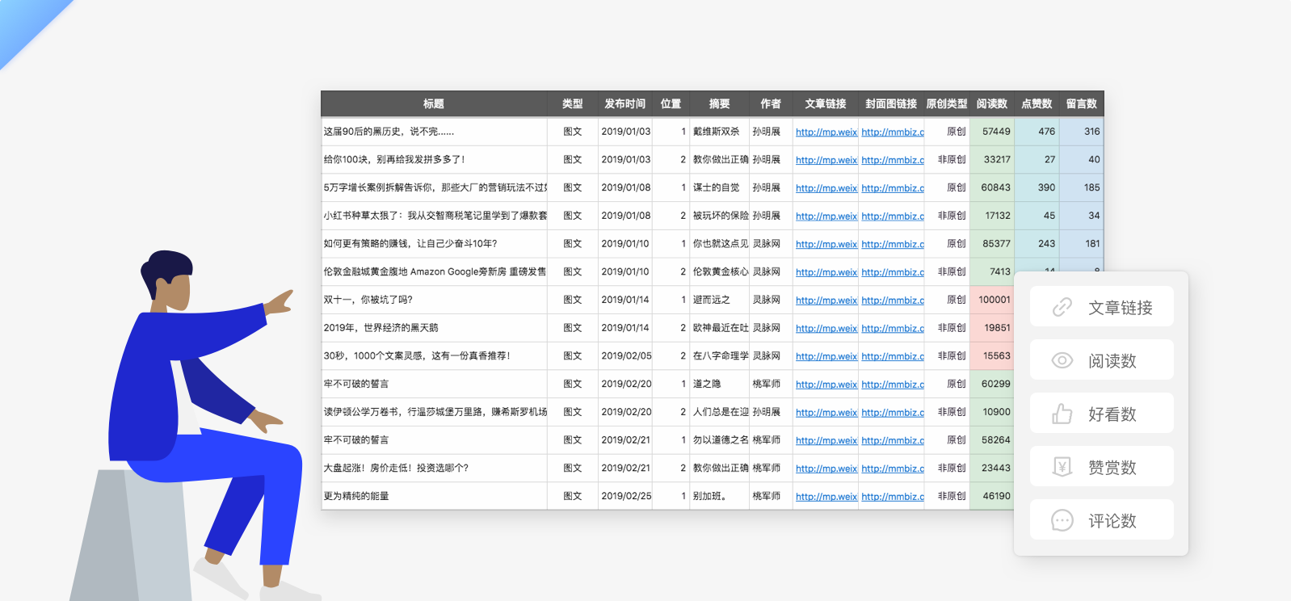Open cover image link in the first row
Screen dimensions: 1291x601
click(892, 132)
